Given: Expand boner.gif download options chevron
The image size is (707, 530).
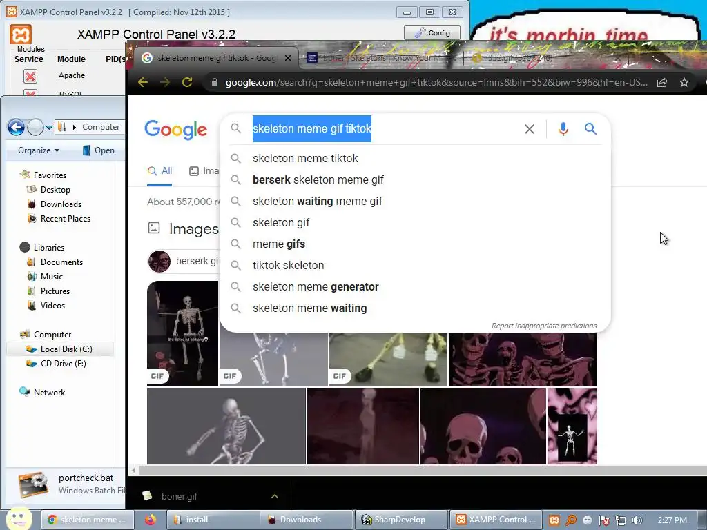Looking at the screenshot, I should (x=275, y=496).
